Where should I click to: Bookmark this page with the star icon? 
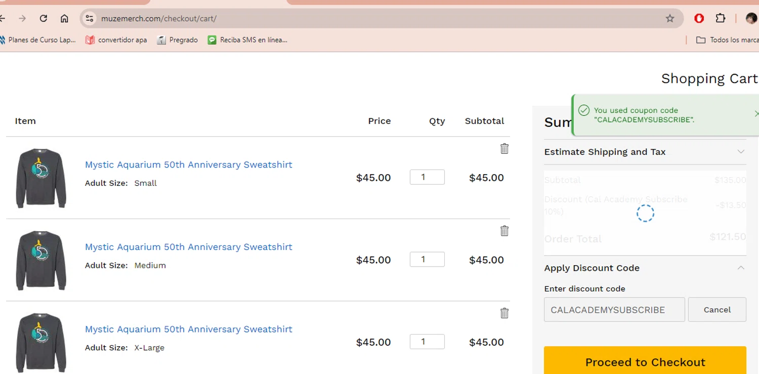(x=670, y=18)
